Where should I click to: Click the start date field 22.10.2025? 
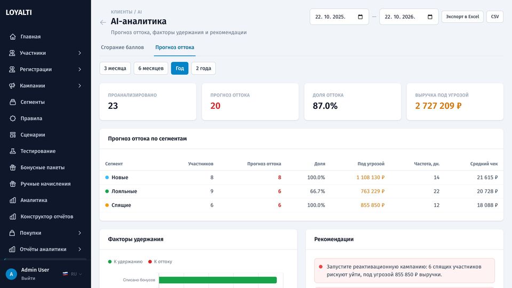point(339,17)
